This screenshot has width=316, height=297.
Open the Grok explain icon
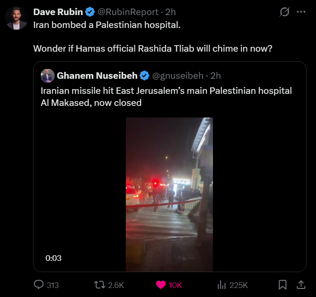(x=285, y=12)
